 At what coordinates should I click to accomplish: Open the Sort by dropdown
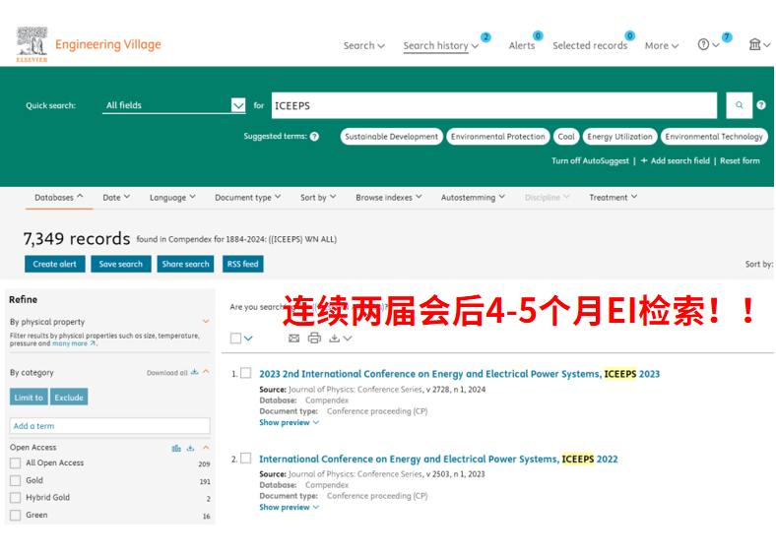pos(318,198)
